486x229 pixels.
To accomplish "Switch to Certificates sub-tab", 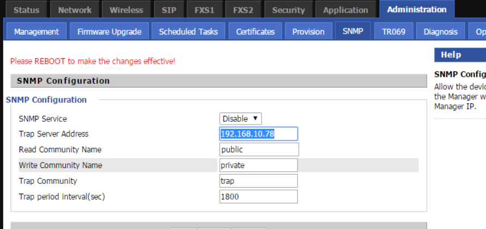I will pyautogui.click(x=255, y=32).
